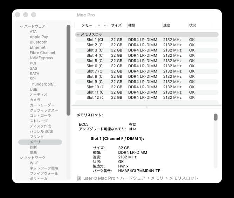Open SATA in the sidebar
The image size is (234, 198).
point(34,74)
